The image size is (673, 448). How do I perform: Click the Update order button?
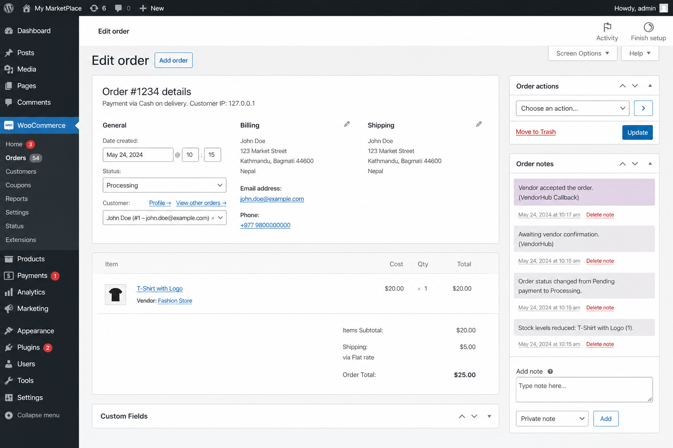pyautogui.click(x=638, y=133)
